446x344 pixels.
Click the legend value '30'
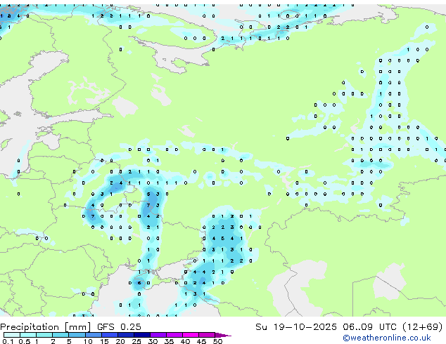point(153,341)
